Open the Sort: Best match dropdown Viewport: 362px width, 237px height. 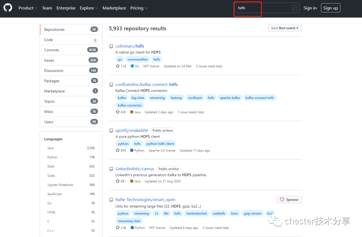point(285,28)
